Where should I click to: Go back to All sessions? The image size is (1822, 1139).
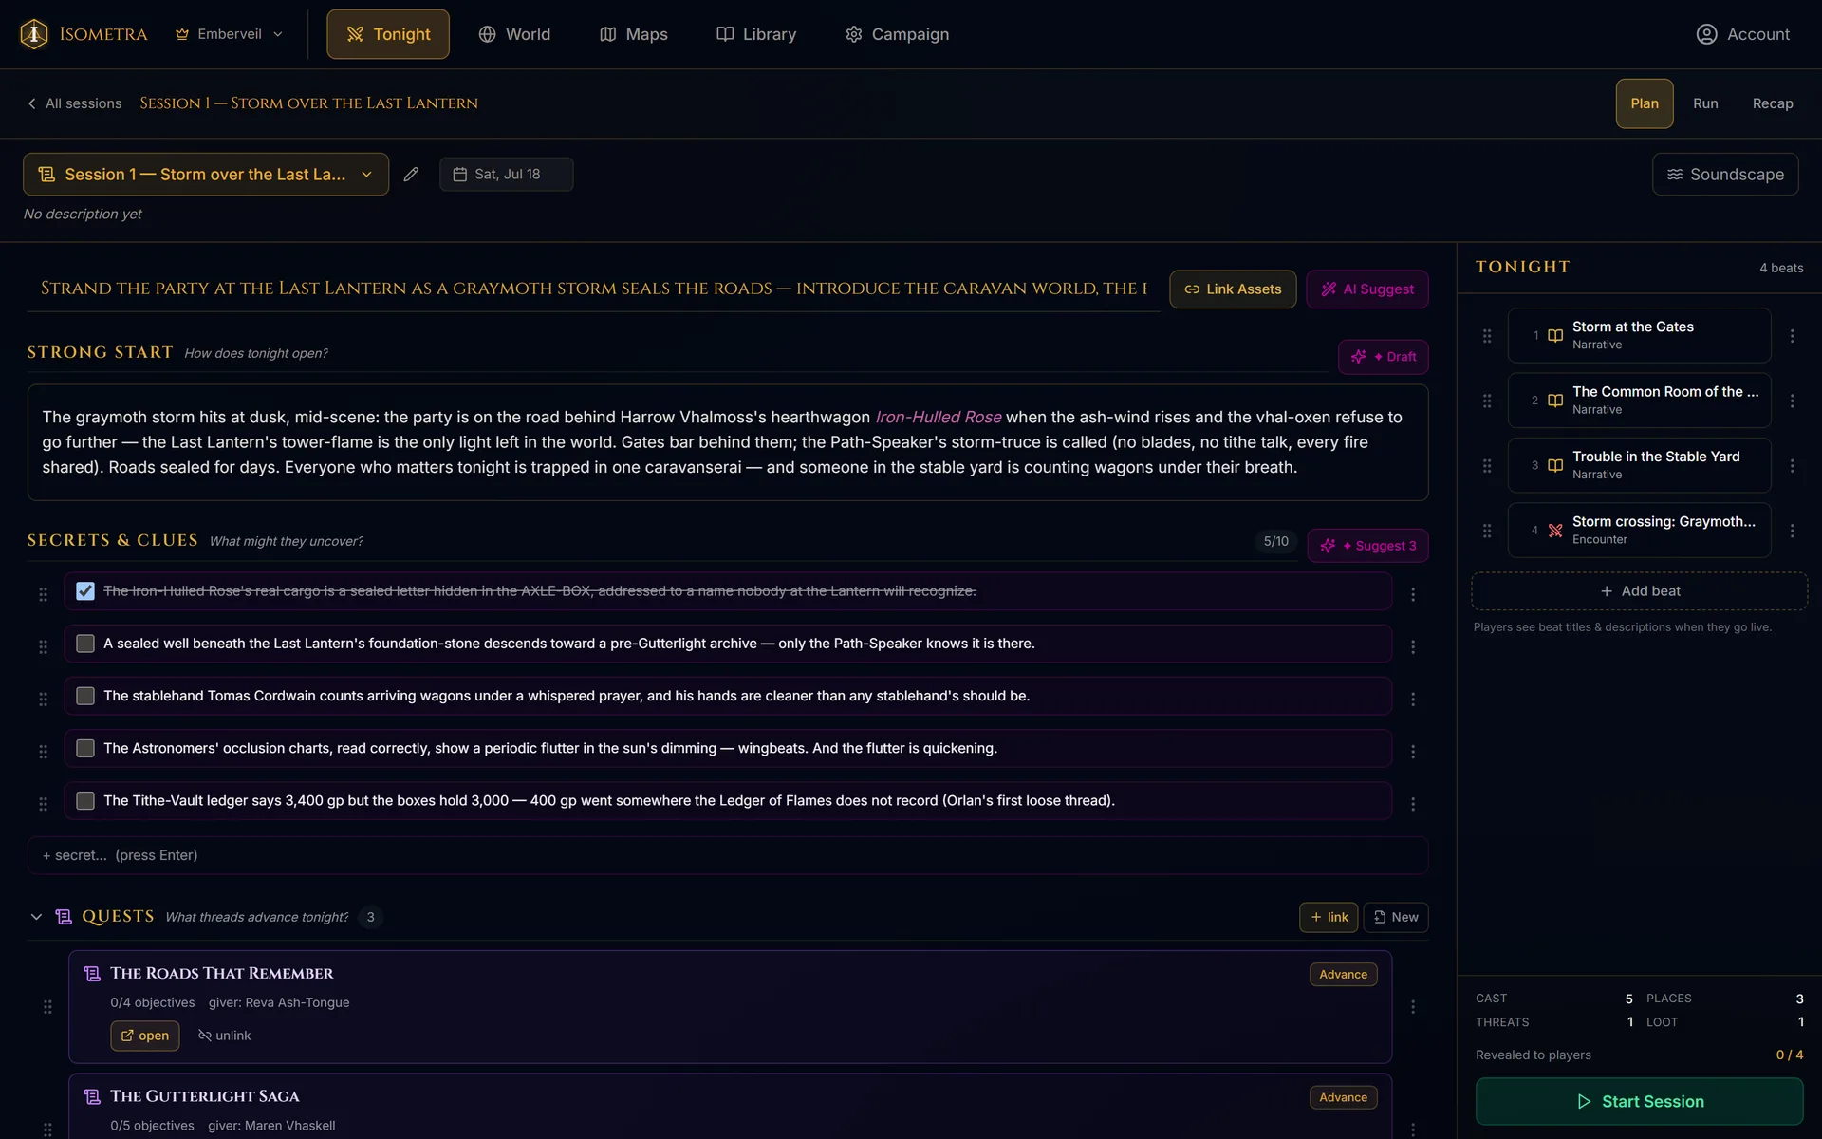click(74, 103)
